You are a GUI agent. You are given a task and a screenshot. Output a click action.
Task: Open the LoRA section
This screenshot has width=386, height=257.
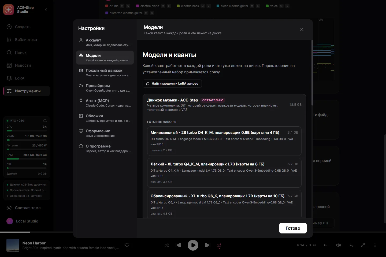[27, 78]
